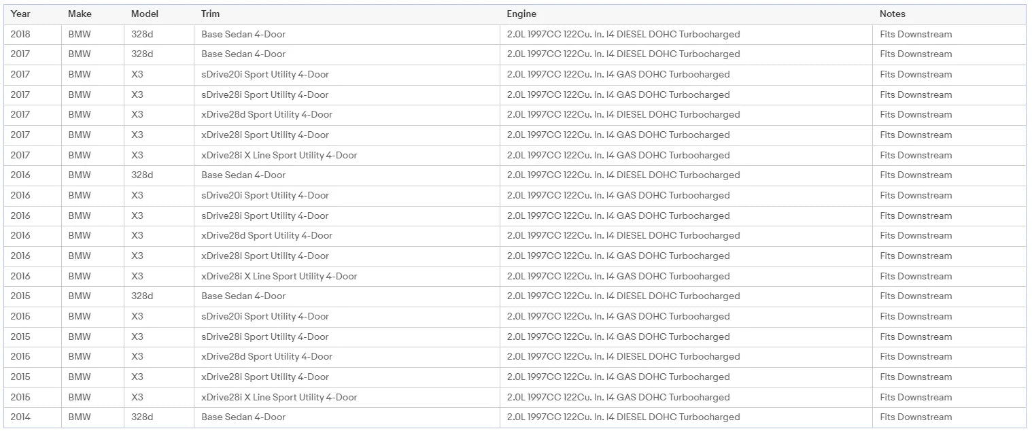1032x431 pixels.
Task: Click 2016 xDrive28d DIESEL engine cell
Action: 623,235
